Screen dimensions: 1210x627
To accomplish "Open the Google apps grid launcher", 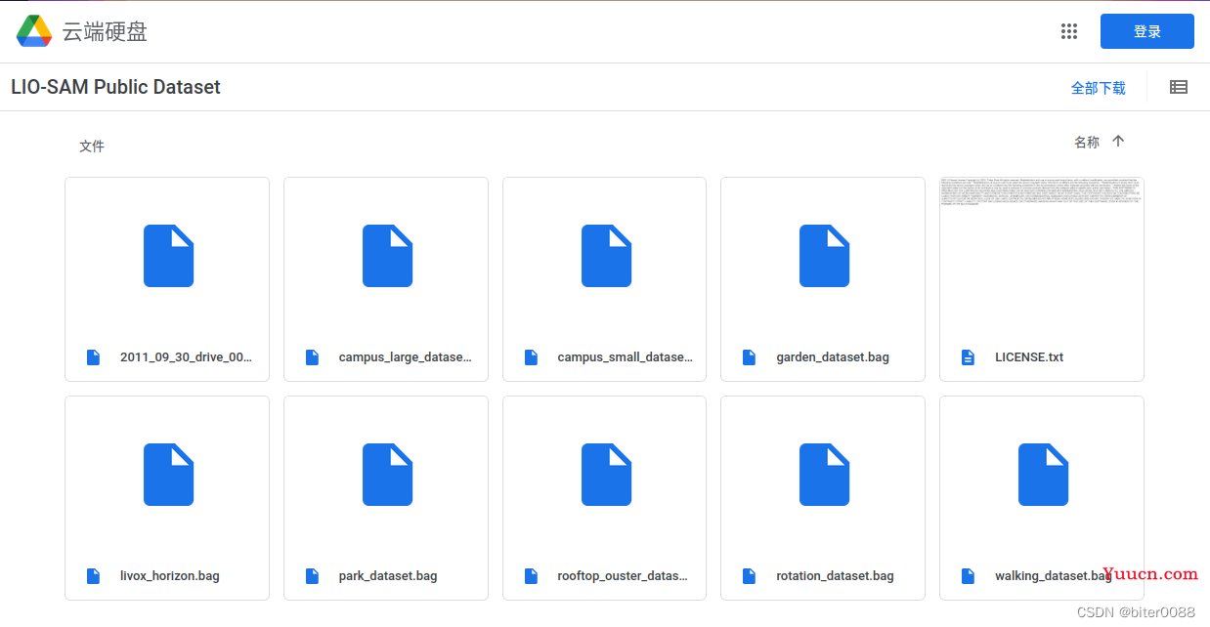I will pos(1069,31).
